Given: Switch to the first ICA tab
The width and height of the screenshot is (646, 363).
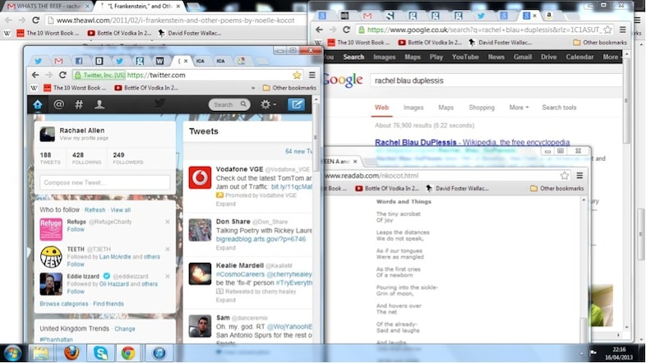Looking at the screenshot, I should tap(201, 61).
